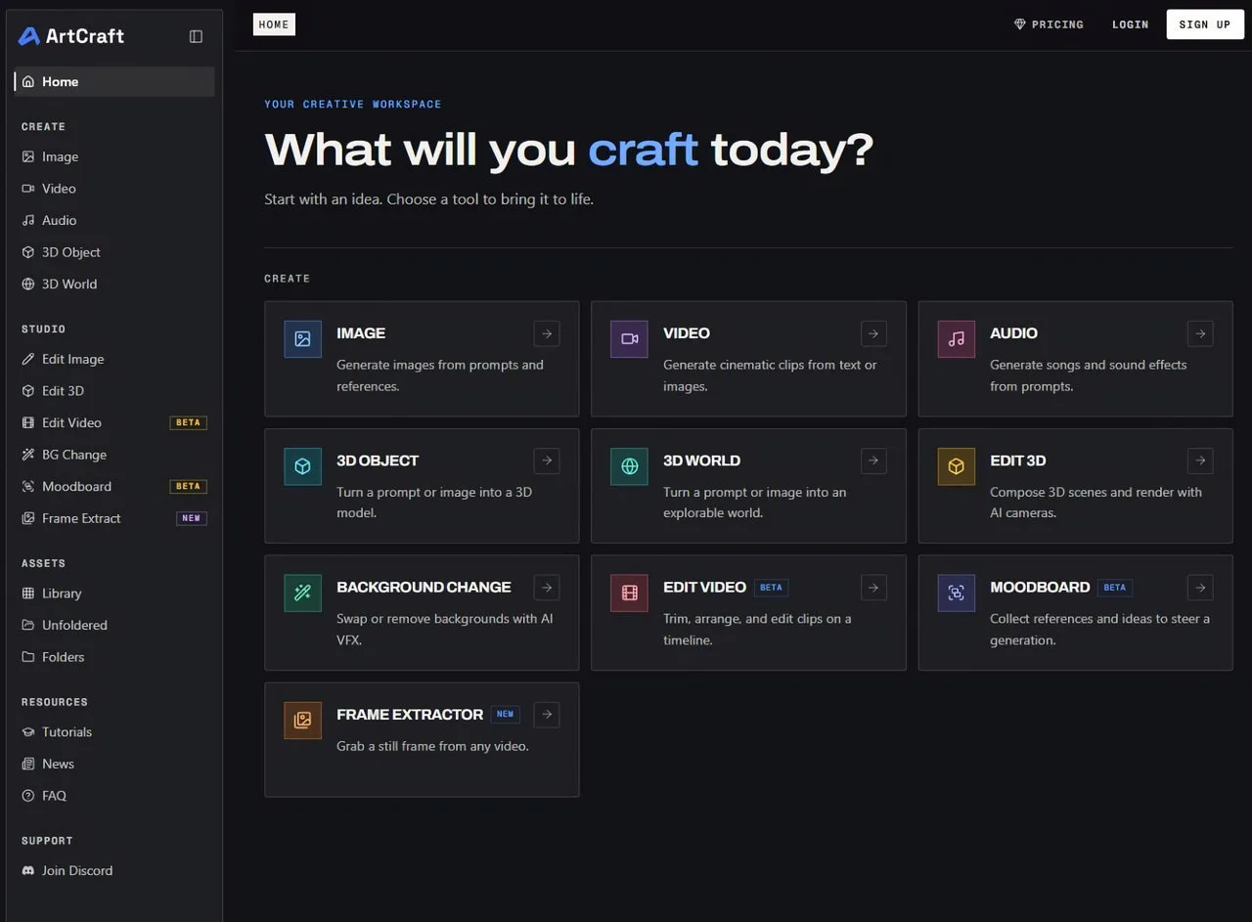Screen dimensions: 1252x922
Task: Click the Edit Video card's film icon
Action: tap(629, 593)
